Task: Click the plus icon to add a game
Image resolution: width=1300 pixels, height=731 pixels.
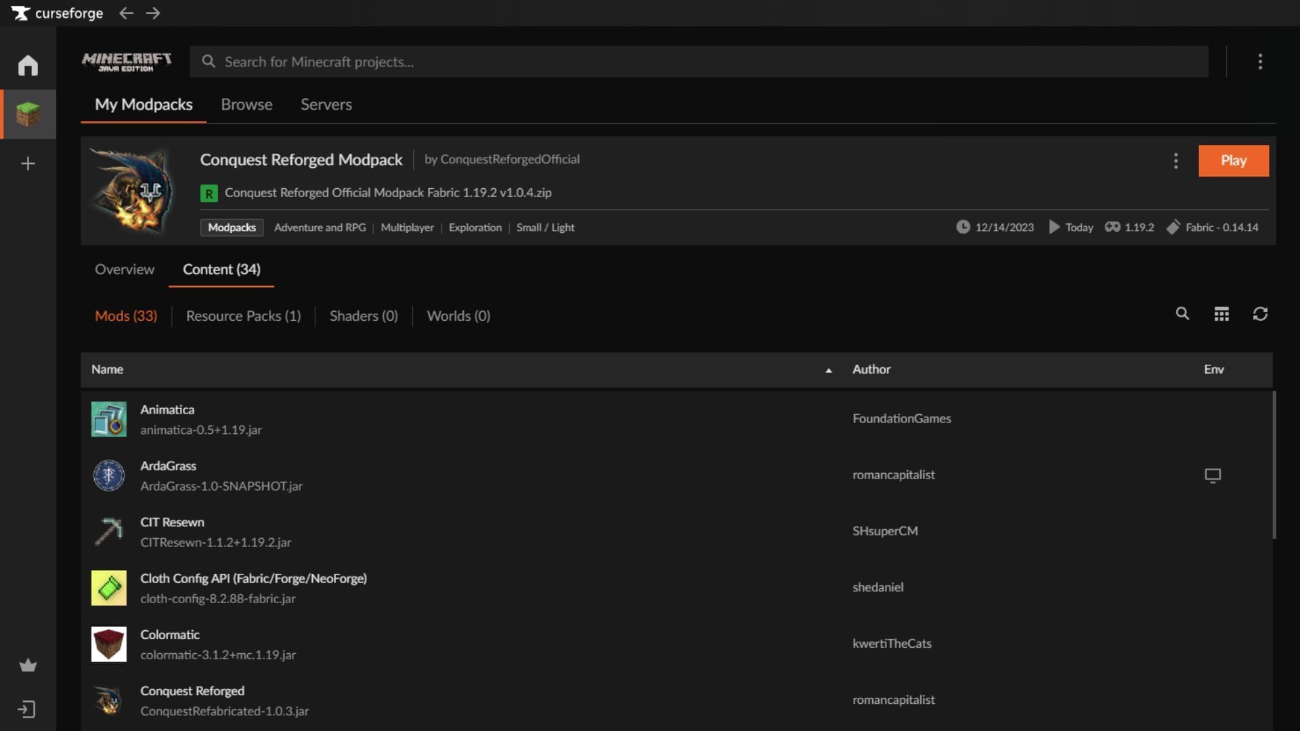Action: [x=28, y=163]
